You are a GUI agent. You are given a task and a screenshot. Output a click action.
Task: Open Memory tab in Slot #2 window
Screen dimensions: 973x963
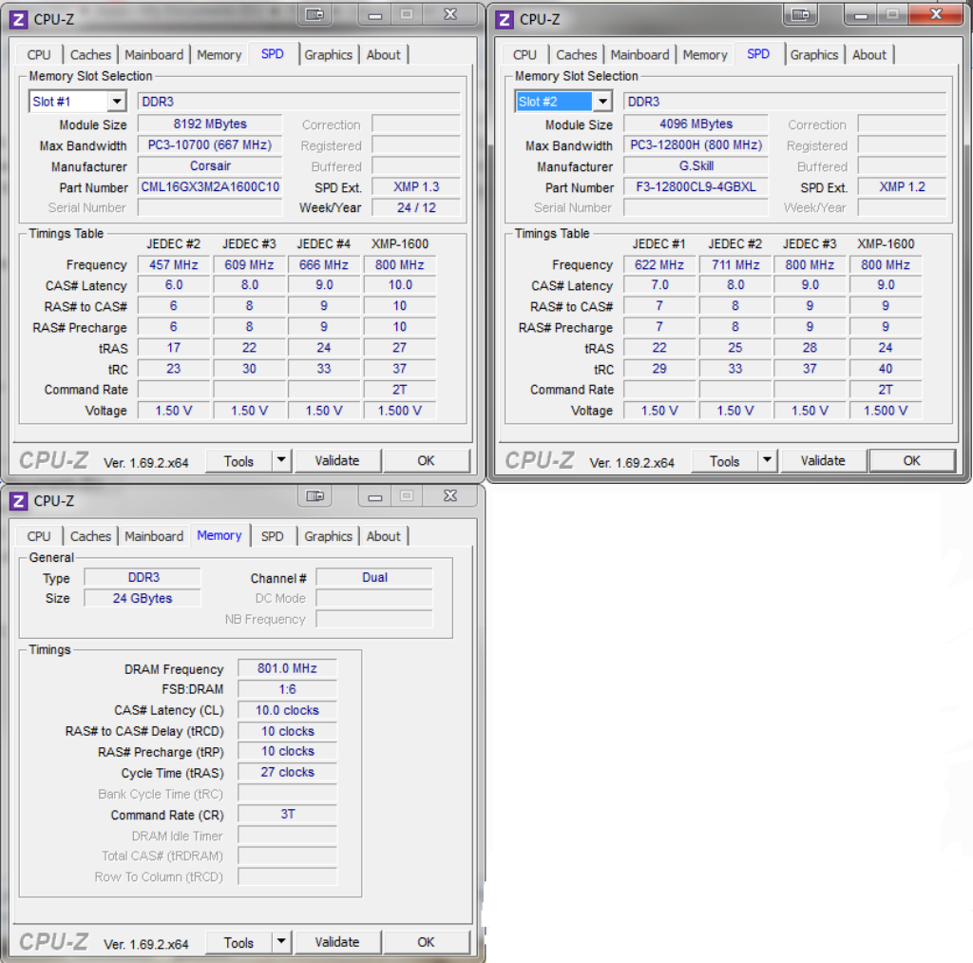pos(705,54)
